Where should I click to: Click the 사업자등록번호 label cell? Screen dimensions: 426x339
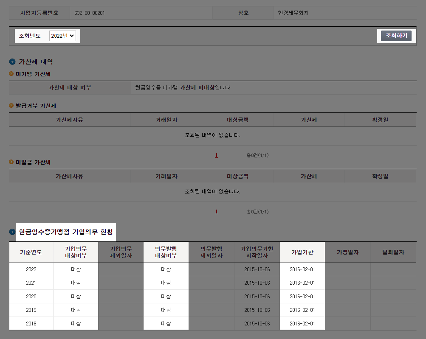tap(39, 13)
